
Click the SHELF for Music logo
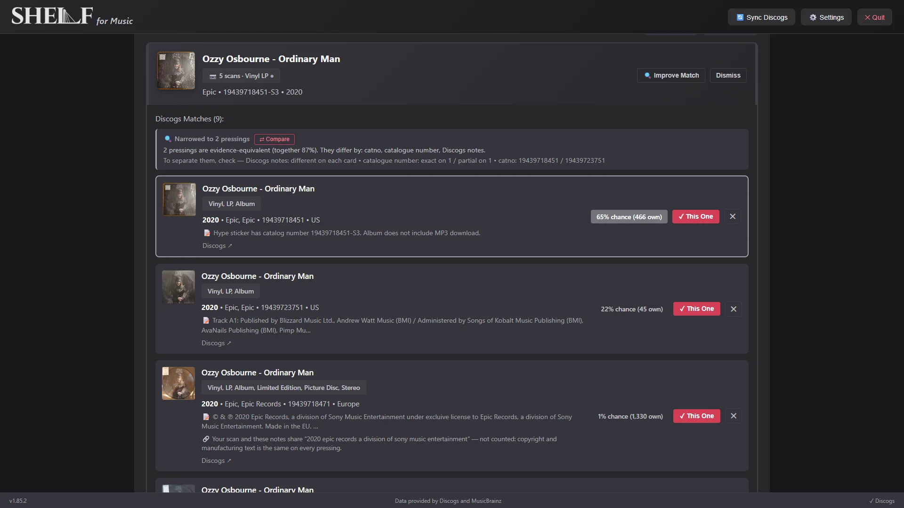72,16
